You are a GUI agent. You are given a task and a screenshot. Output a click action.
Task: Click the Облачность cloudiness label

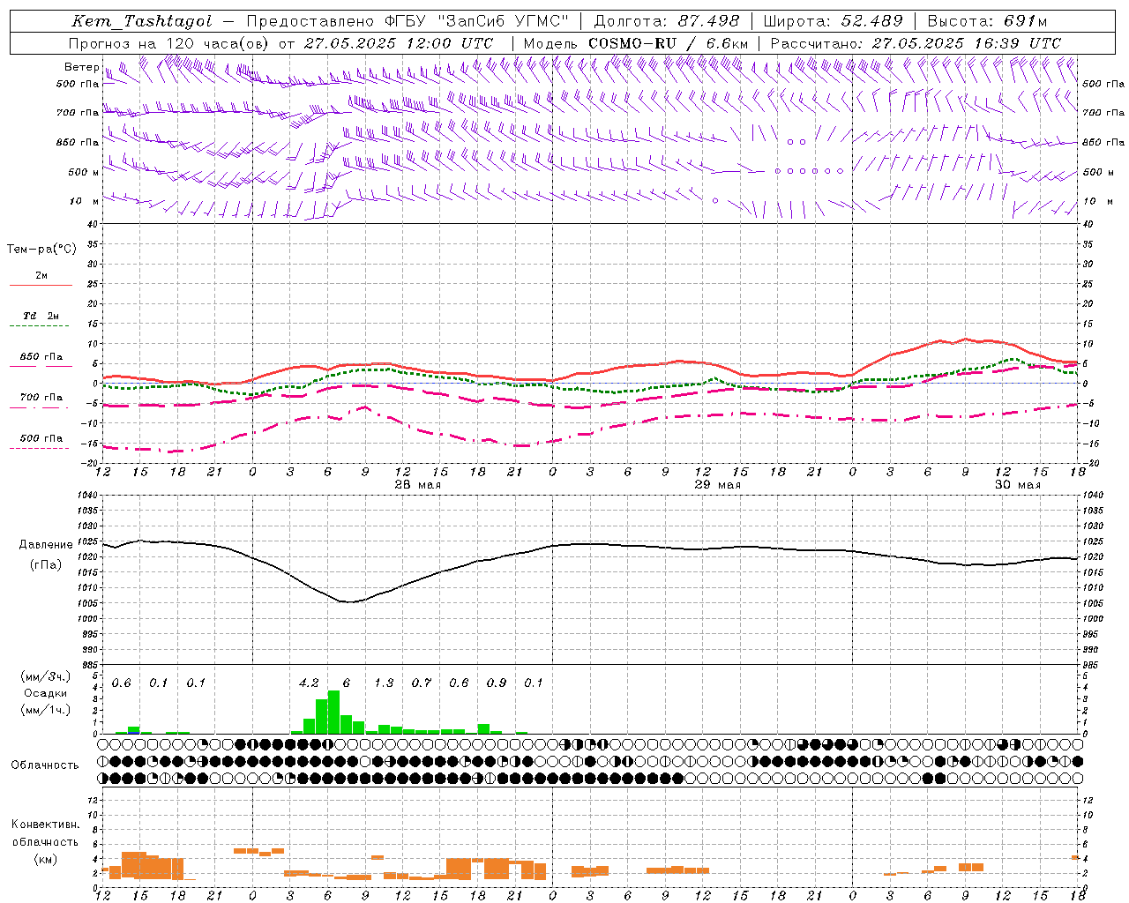(x=45, y=765)
